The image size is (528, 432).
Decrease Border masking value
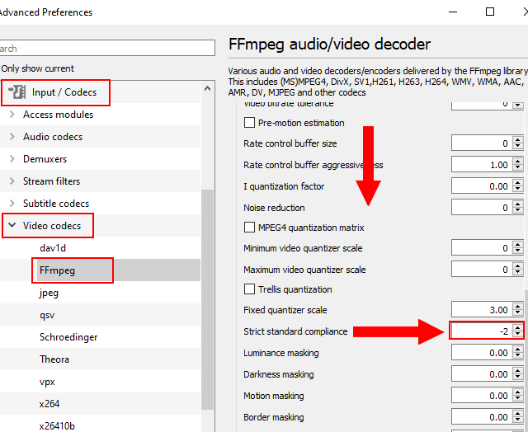point(518,421)
